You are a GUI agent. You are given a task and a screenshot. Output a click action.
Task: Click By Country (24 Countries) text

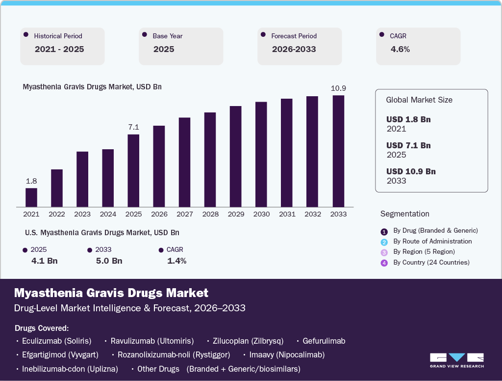431,262
